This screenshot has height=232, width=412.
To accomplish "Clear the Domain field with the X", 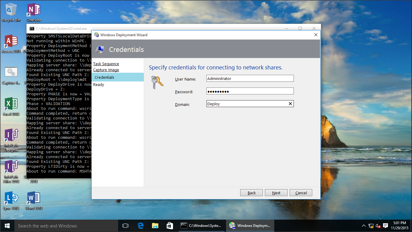I will tap(290, 104).
